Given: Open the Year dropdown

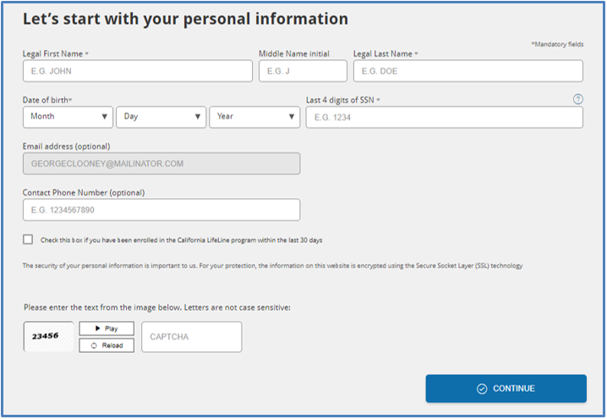Looking at the screenshot, I should [x=254, y=117].
